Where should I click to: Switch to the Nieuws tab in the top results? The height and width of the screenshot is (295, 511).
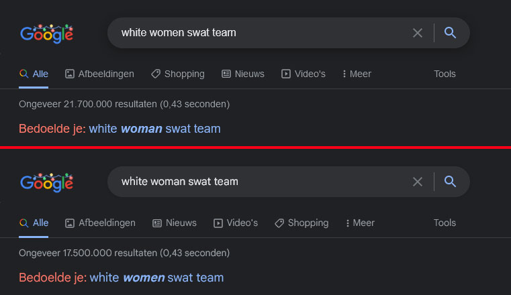[243, 74]
